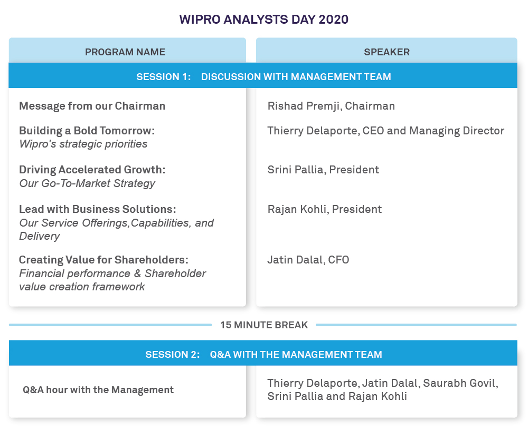This screenshot has width=528, height=430.
Task: Open Lead with Business Solutions program
Action: (97, 209)
